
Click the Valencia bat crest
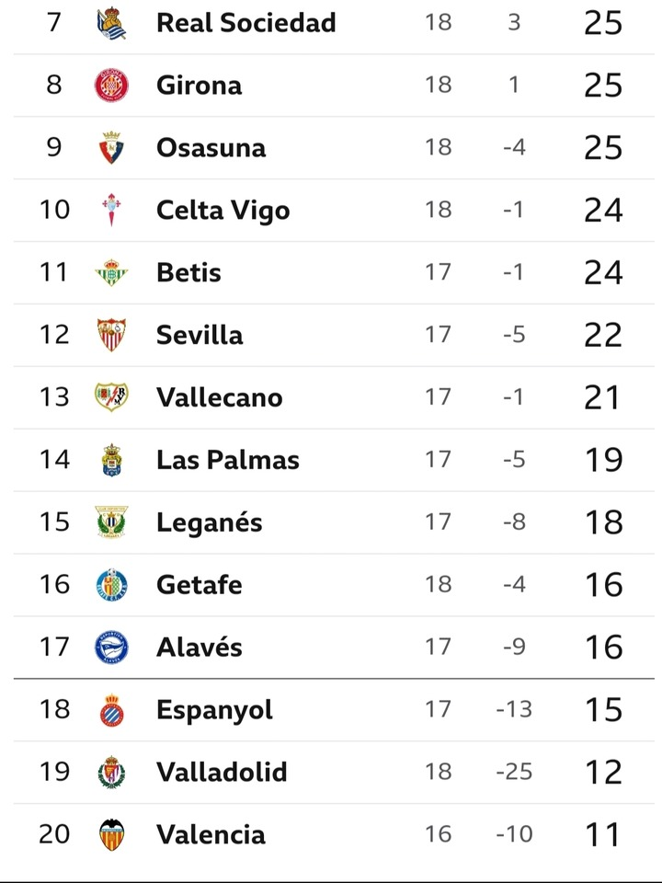(111, 834)
